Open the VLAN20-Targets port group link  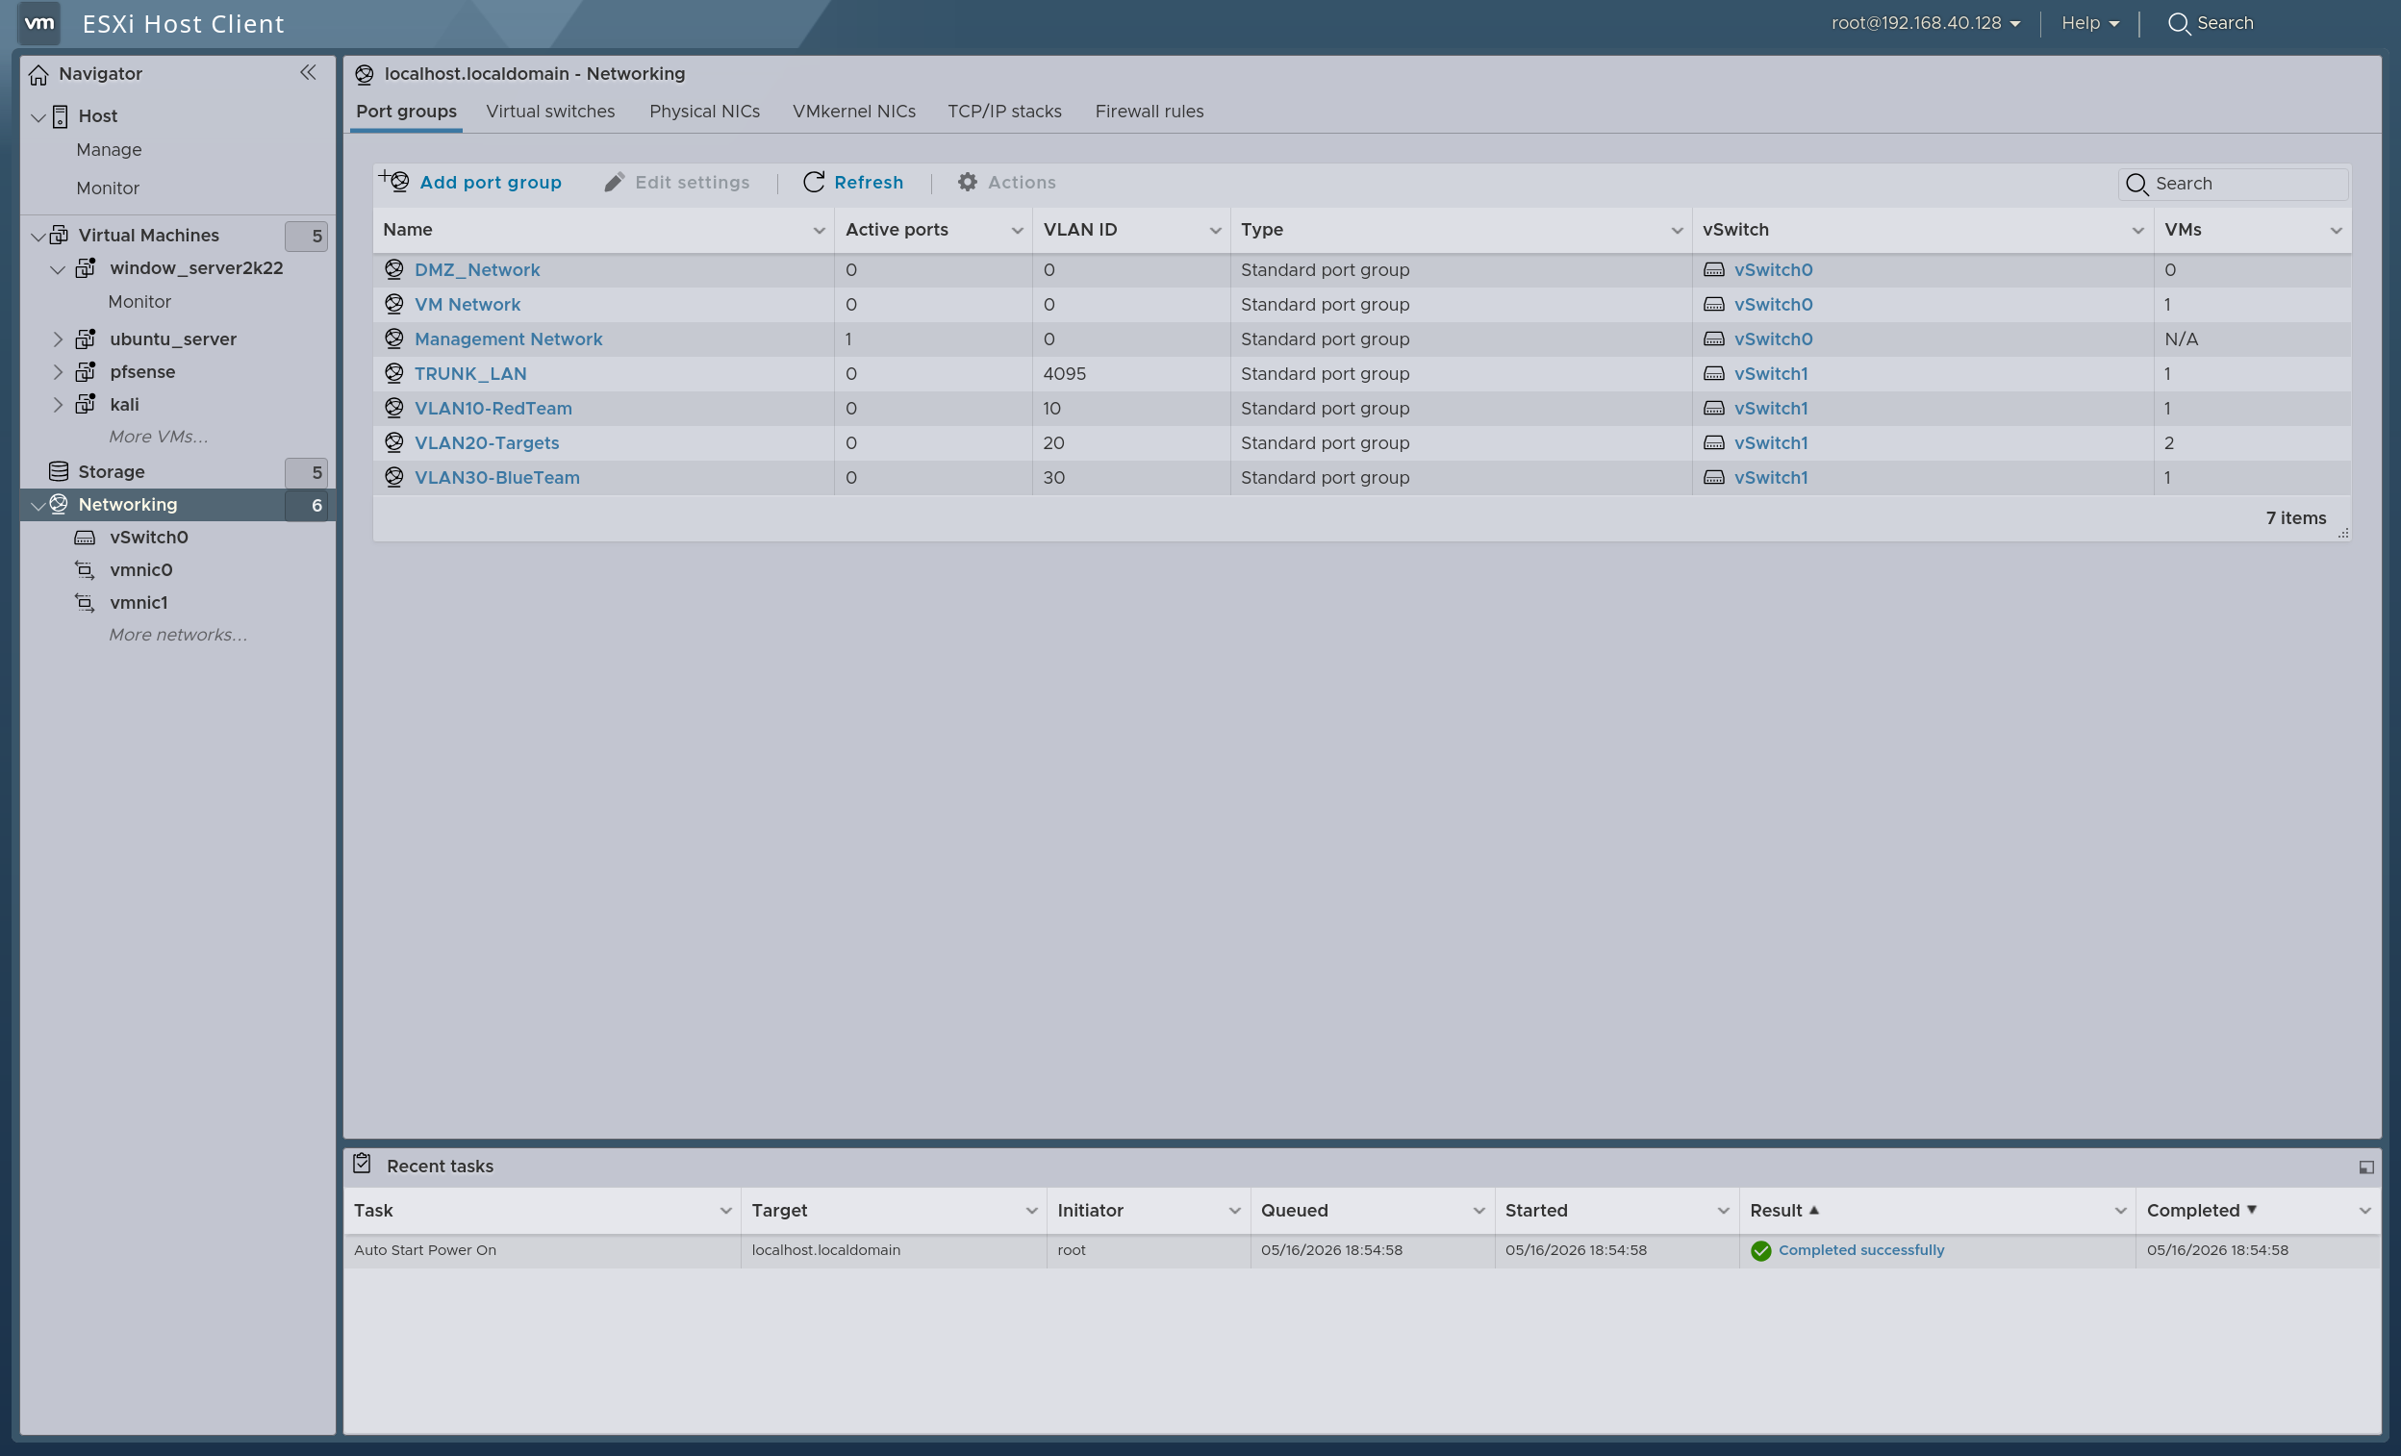click(486, 443)
